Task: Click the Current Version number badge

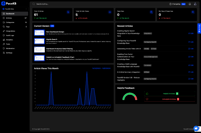Action: (52, 26)
